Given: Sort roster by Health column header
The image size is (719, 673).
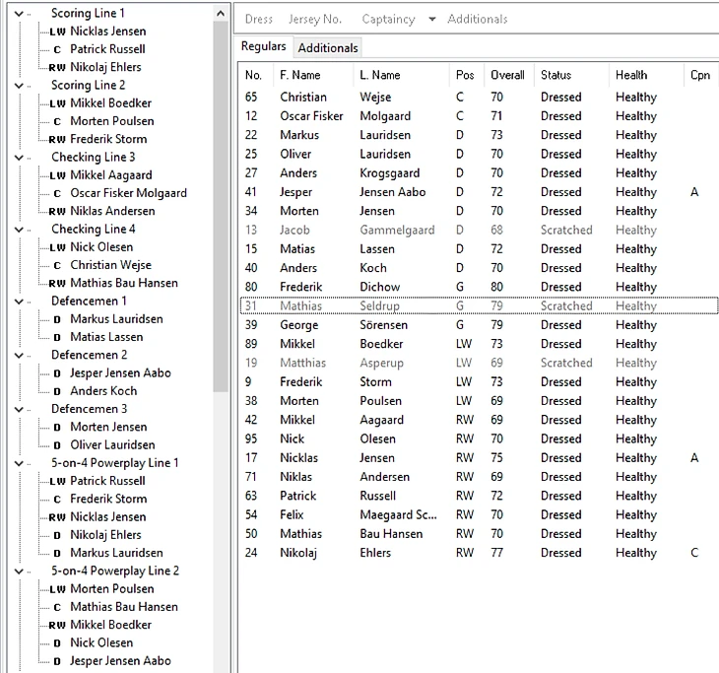Looking at the screenshot, I should (646, 75).
